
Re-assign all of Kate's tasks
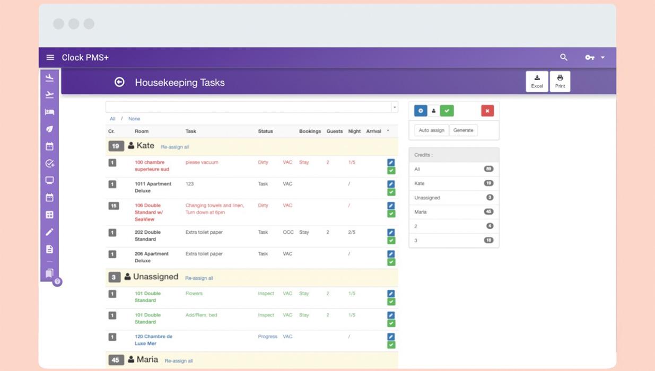point(175,147)
